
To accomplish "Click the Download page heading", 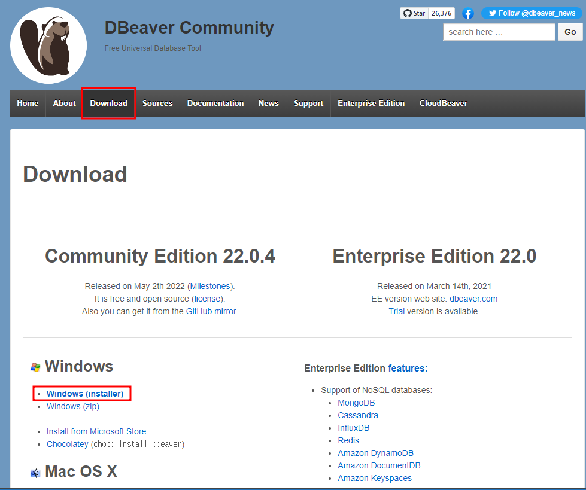I will pyautogui.click(x=75, y=174).
